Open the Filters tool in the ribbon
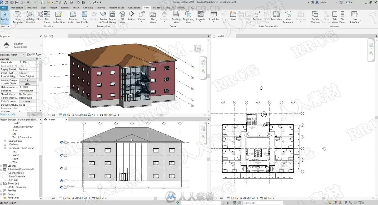Viewport: 378px width, 205px height. pos(39,16)
